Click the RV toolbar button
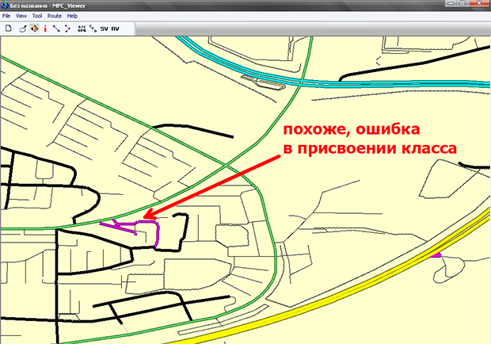 point(116,28)
